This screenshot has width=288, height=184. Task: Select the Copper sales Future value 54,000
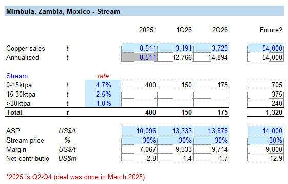click(265, 48)
